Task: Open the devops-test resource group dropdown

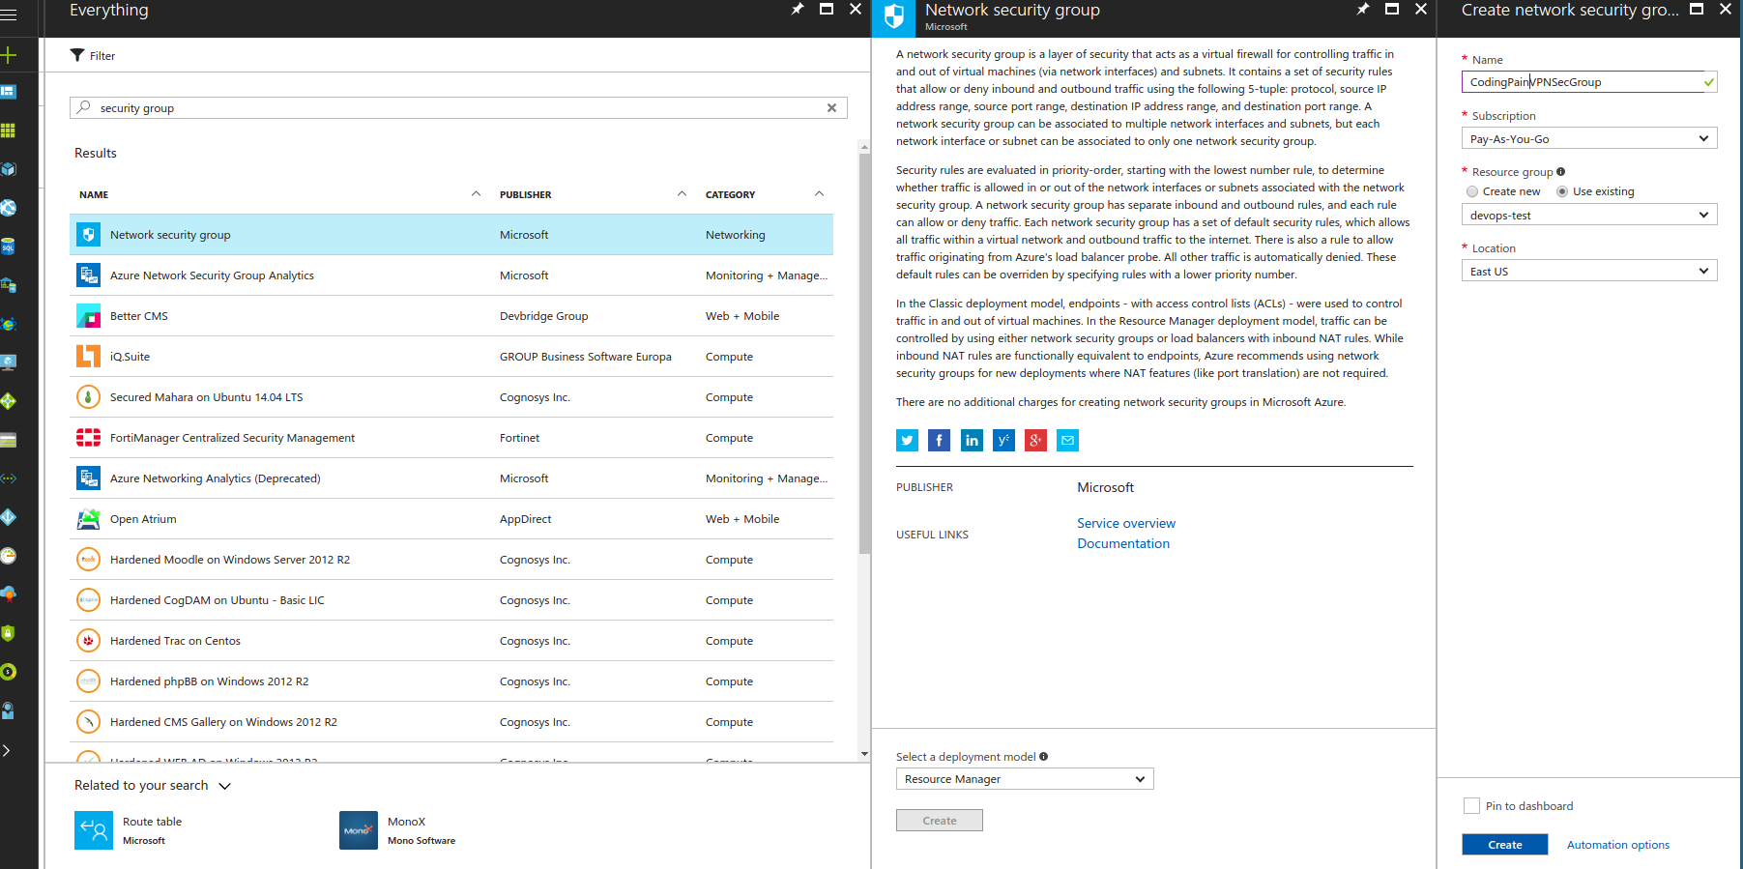Action: point(1589,215)
